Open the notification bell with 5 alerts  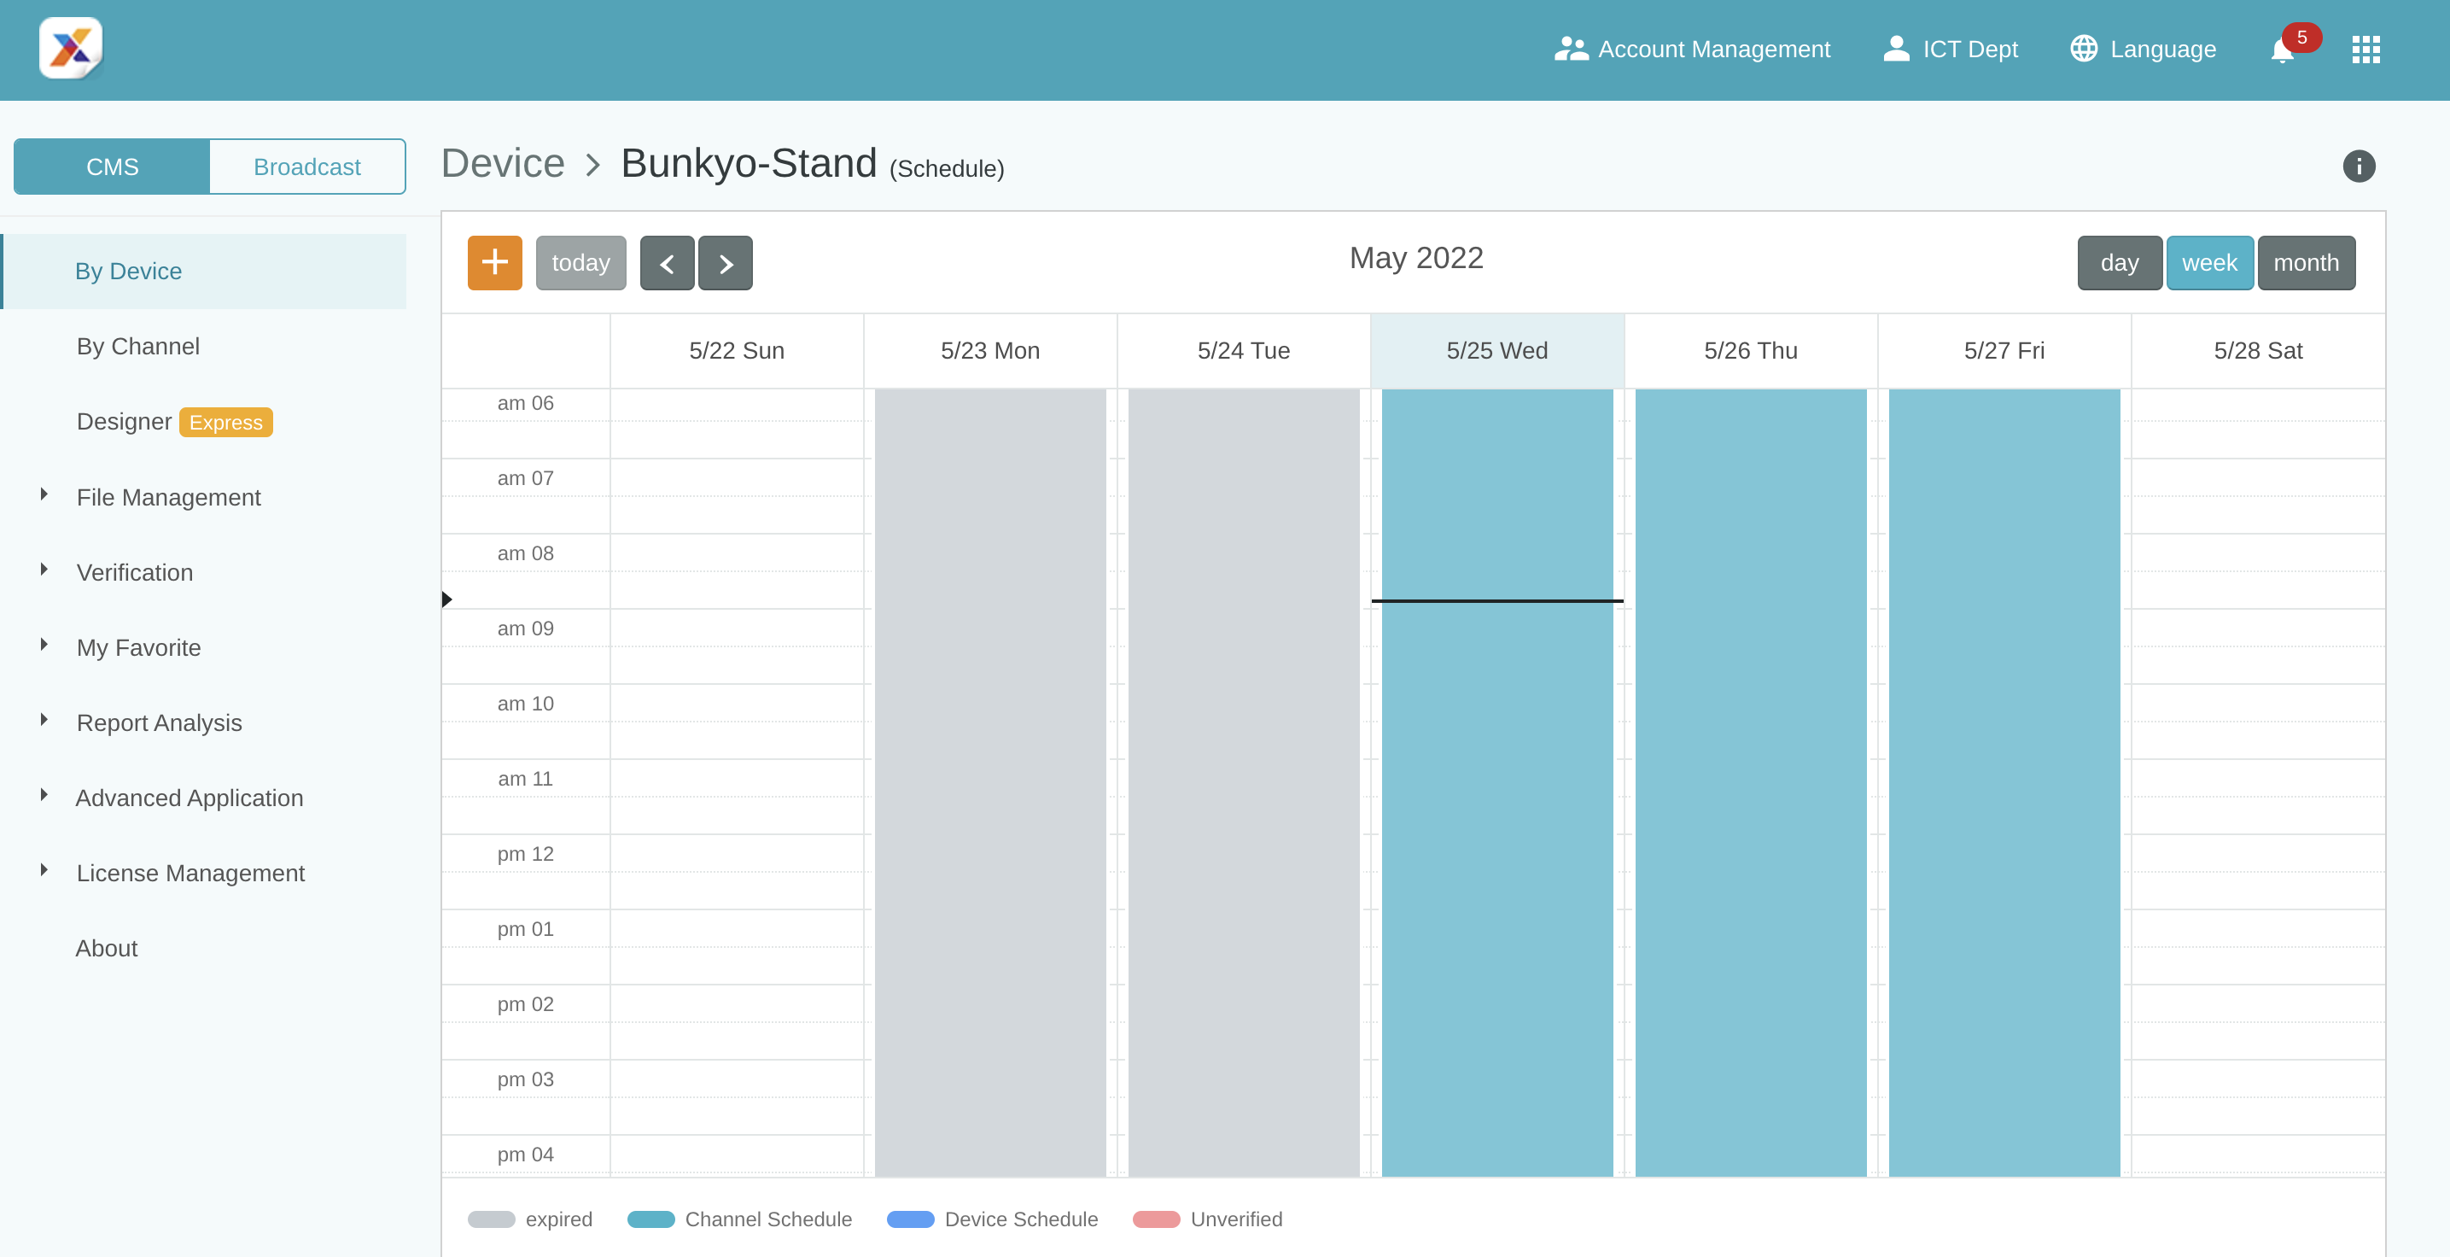(2283, 50)
